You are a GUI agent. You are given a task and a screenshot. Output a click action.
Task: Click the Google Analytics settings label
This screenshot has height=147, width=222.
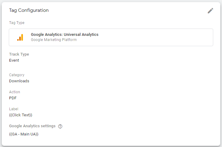[32, 126]
